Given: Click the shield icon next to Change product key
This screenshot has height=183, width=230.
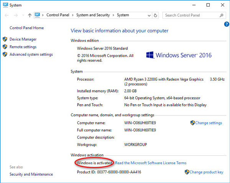Looking at the screenshot, I should click(x=186, y=172).
